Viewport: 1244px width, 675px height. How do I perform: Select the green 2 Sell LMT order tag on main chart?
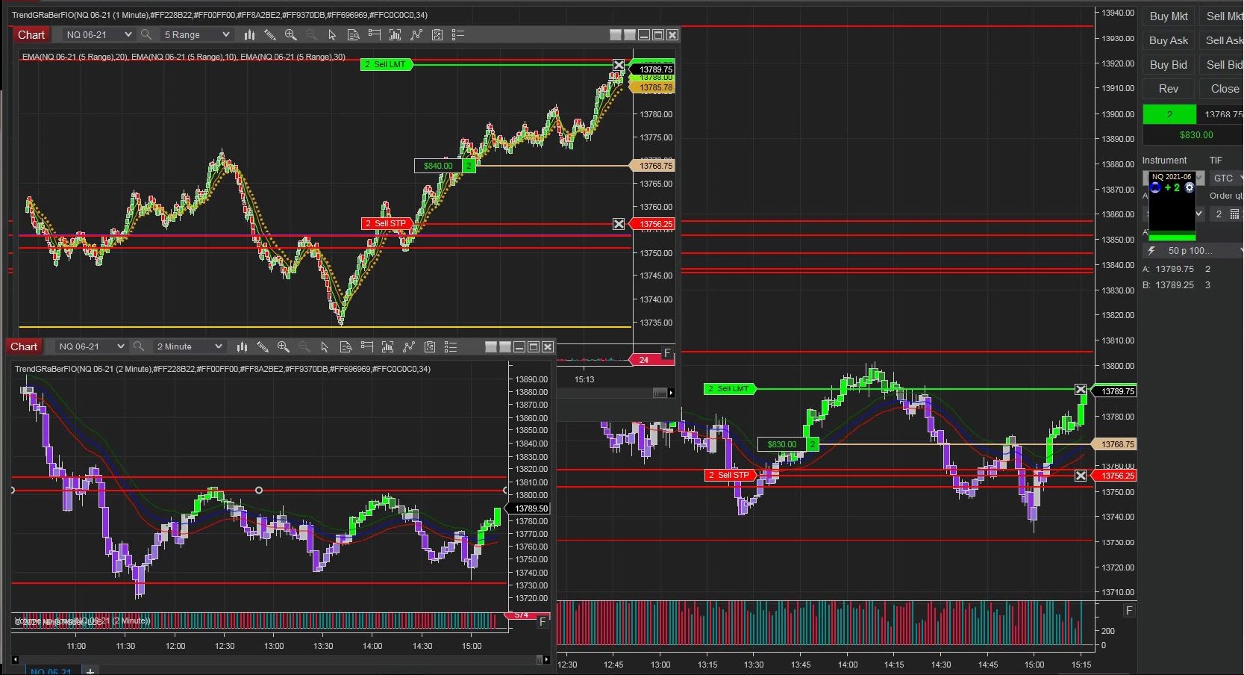click(x=731, y=389)
